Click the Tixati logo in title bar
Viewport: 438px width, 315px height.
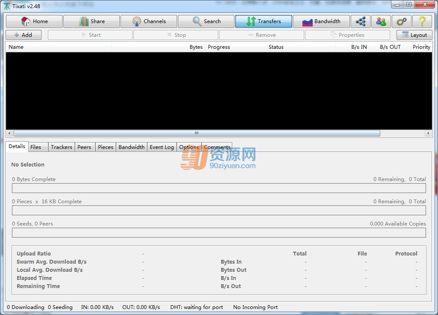7,6
